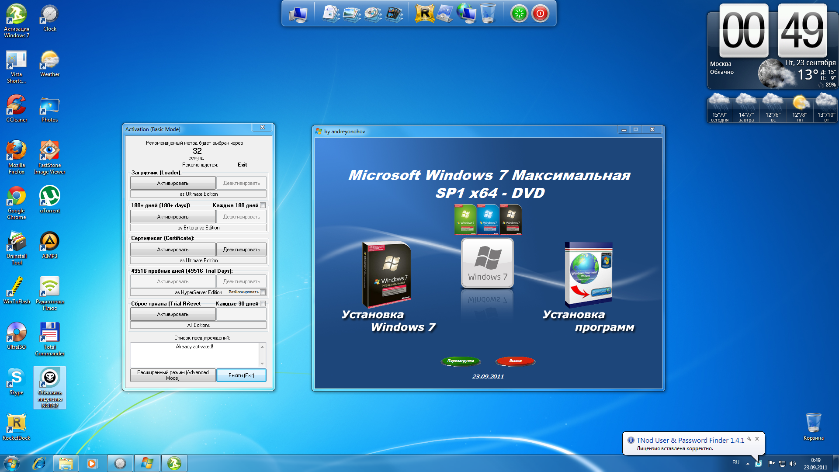Click Деактивировать Certificate button
The width and height of the screenshot is (839, 472).
coord(242,249)
